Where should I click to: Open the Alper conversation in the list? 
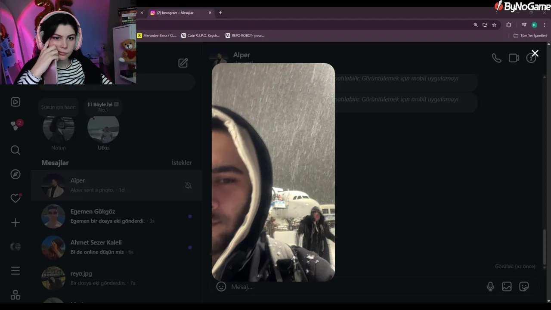[x=116, y=185]
